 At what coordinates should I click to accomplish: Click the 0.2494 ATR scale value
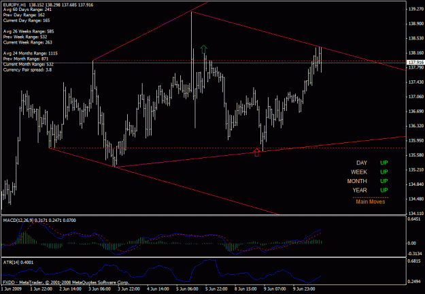point(414,282)
